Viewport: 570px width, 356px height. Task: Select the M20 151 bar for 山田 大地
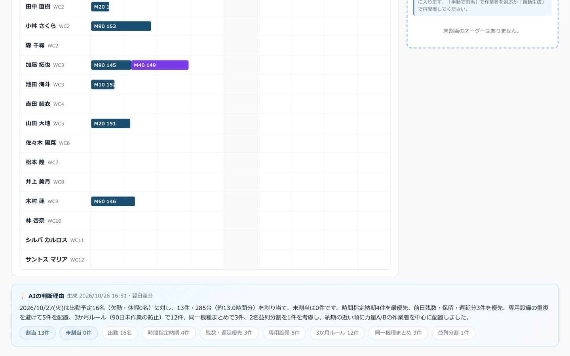(110, 123)
